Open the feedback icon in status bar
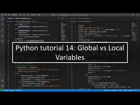Viewport: 140px width, 105px height. 135,90
